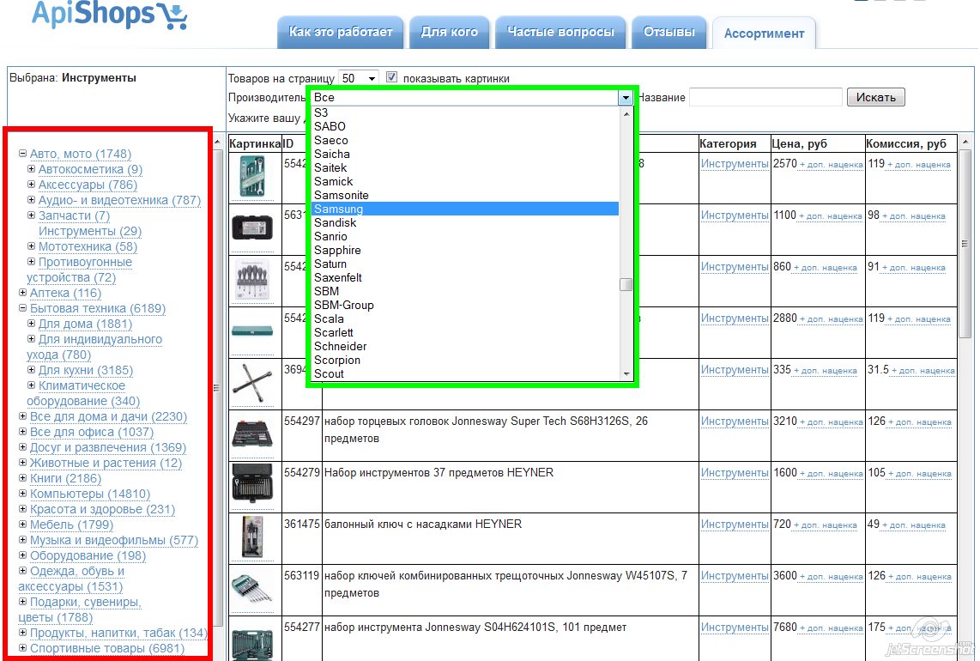Open the 'Частые вопросы' tab
980x661 pixels.
tap(560, 33)
